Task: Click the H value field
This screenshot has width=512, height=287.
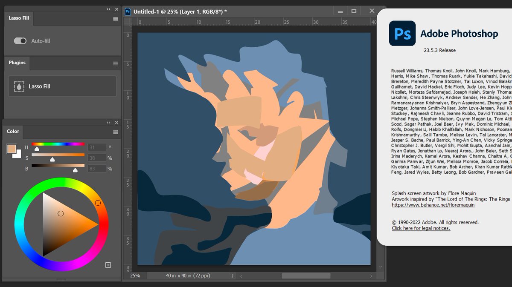Action: pos(97,147)
